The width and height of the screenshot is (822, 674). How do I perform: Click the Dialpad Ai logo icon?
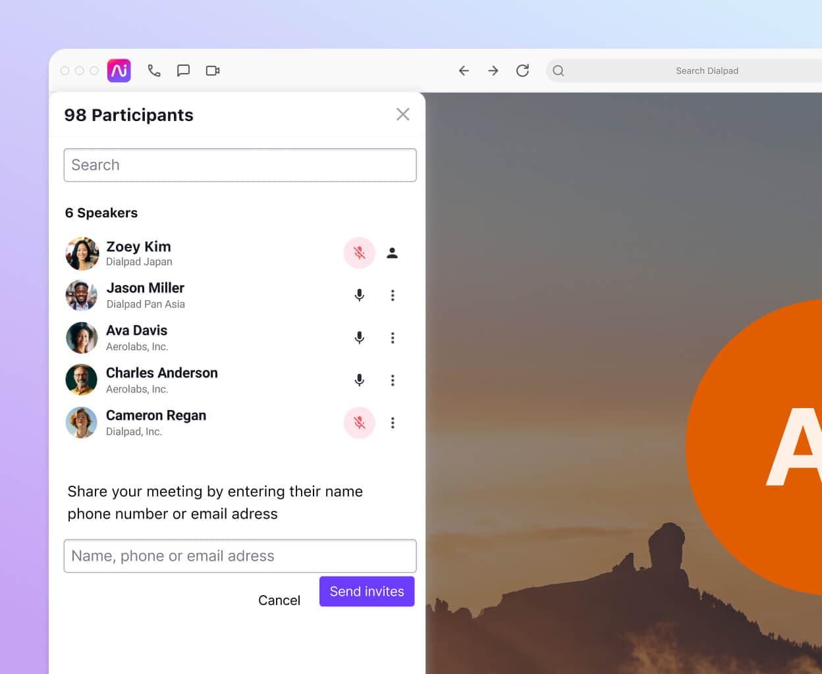(119, 70)
